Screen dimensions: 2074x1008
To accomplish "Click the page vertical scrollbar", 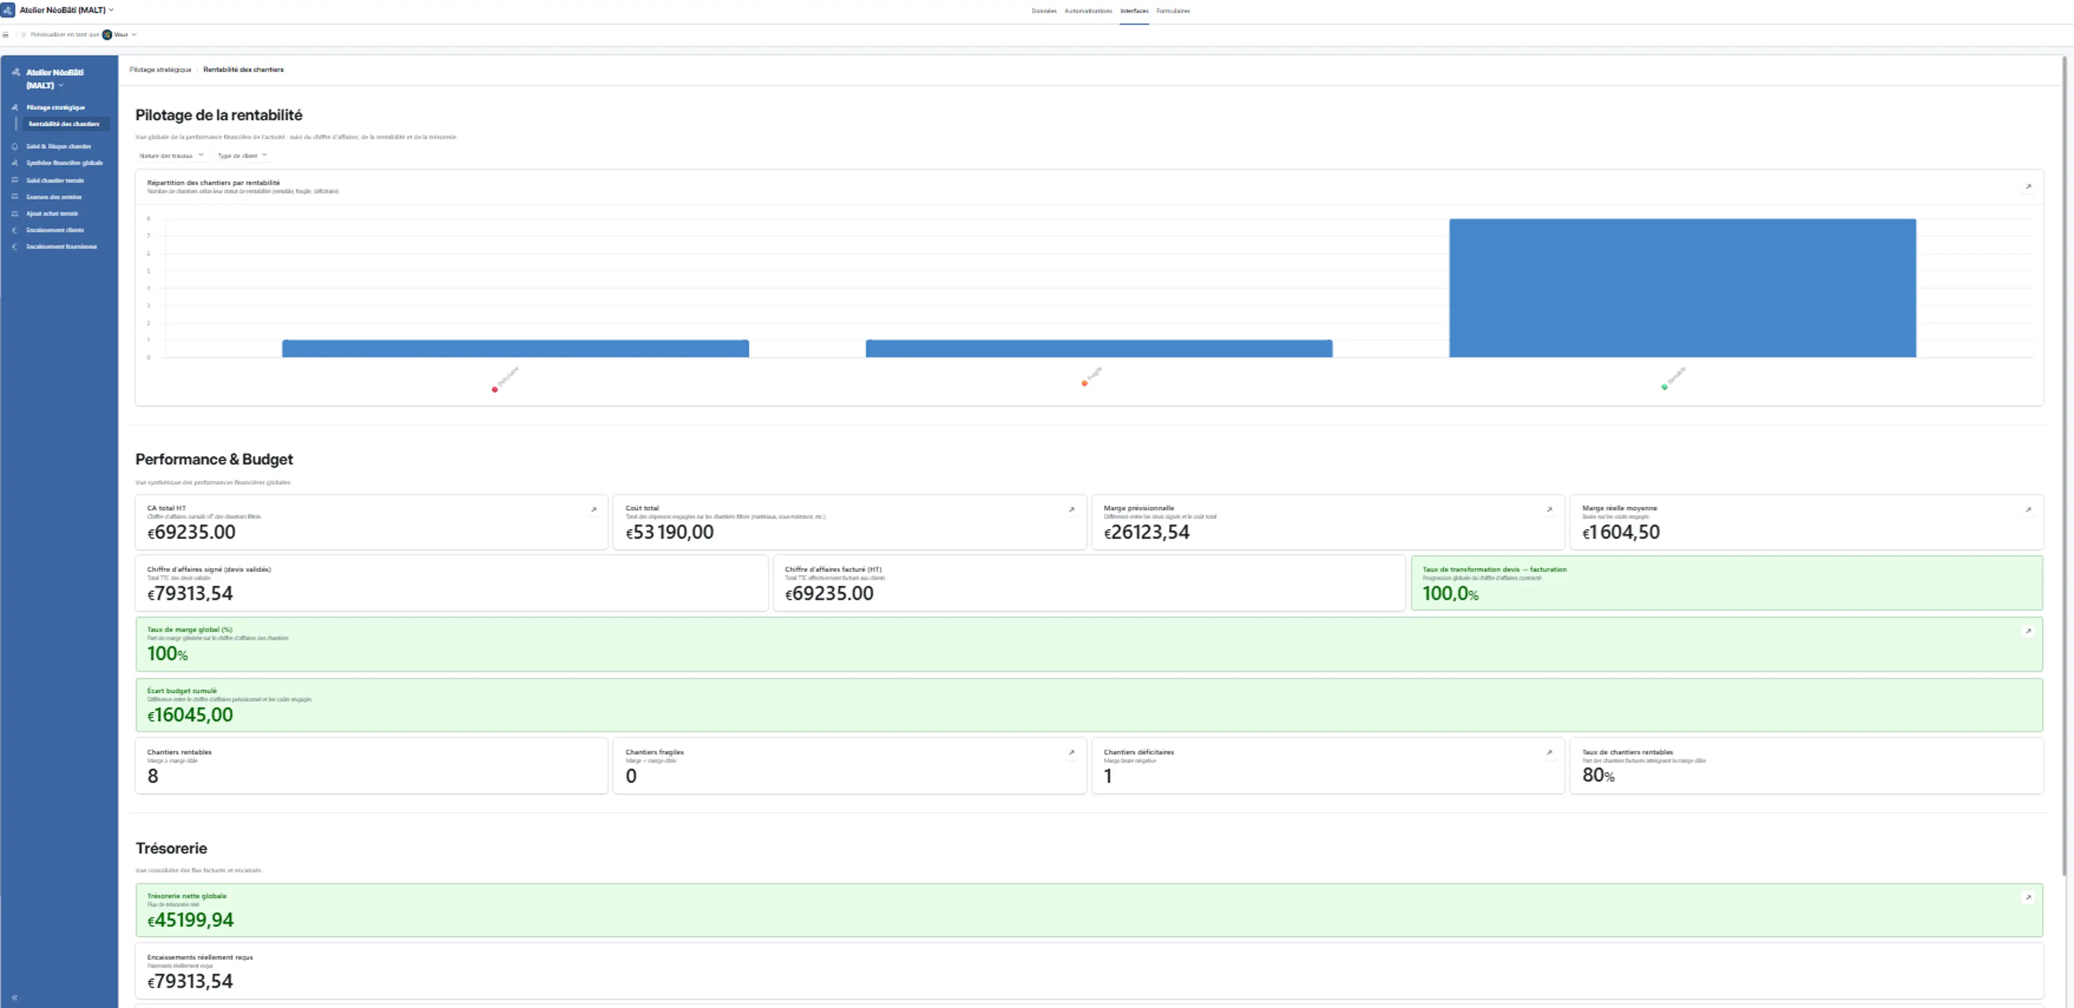I will pos(2065,467).
